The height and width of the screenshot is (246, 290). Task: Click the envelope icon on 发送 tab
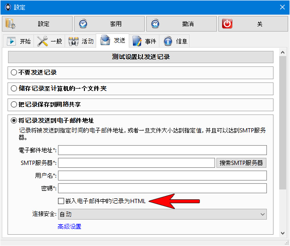tap(105, 40)
